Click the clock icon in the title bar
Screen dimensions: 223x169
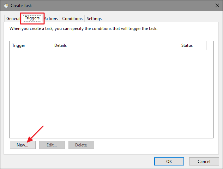(x=6, y=6)
